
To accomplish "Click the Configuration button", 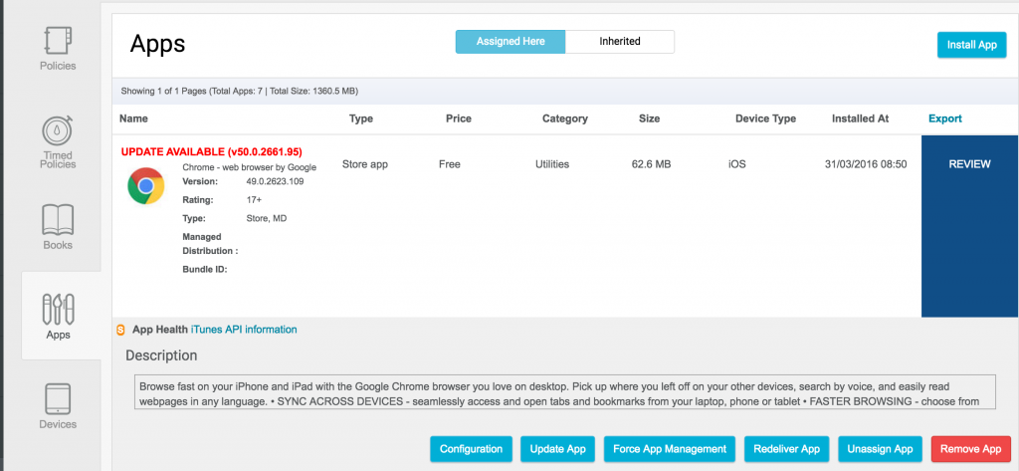I will 471,449.
